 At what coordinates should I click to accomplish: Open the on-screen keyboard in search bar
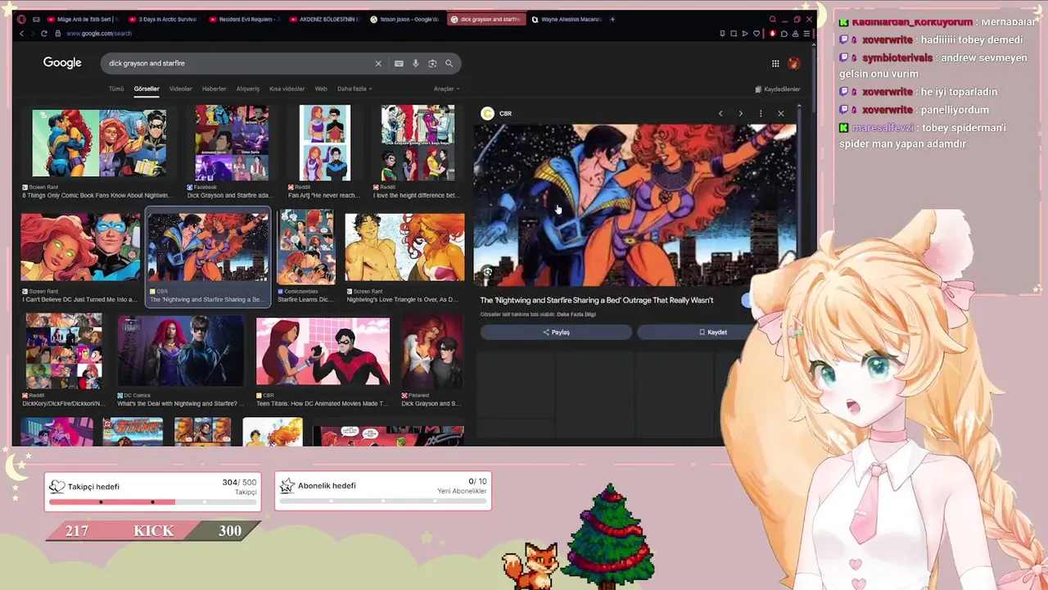pos(399,63)
